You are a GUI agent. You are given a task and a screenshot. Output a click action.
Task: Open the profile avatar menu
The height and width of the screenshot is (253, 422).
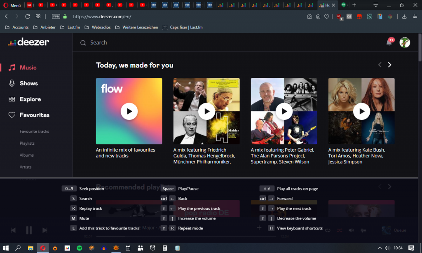(x=405, y=42)
